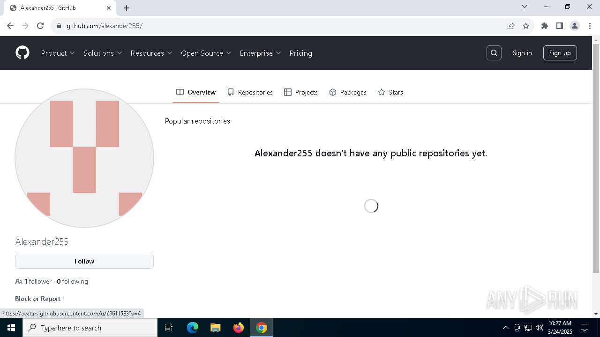The height and width of the screenshot is (337, 600).
Task: Select the Overview tab
Action: (196, 92)
